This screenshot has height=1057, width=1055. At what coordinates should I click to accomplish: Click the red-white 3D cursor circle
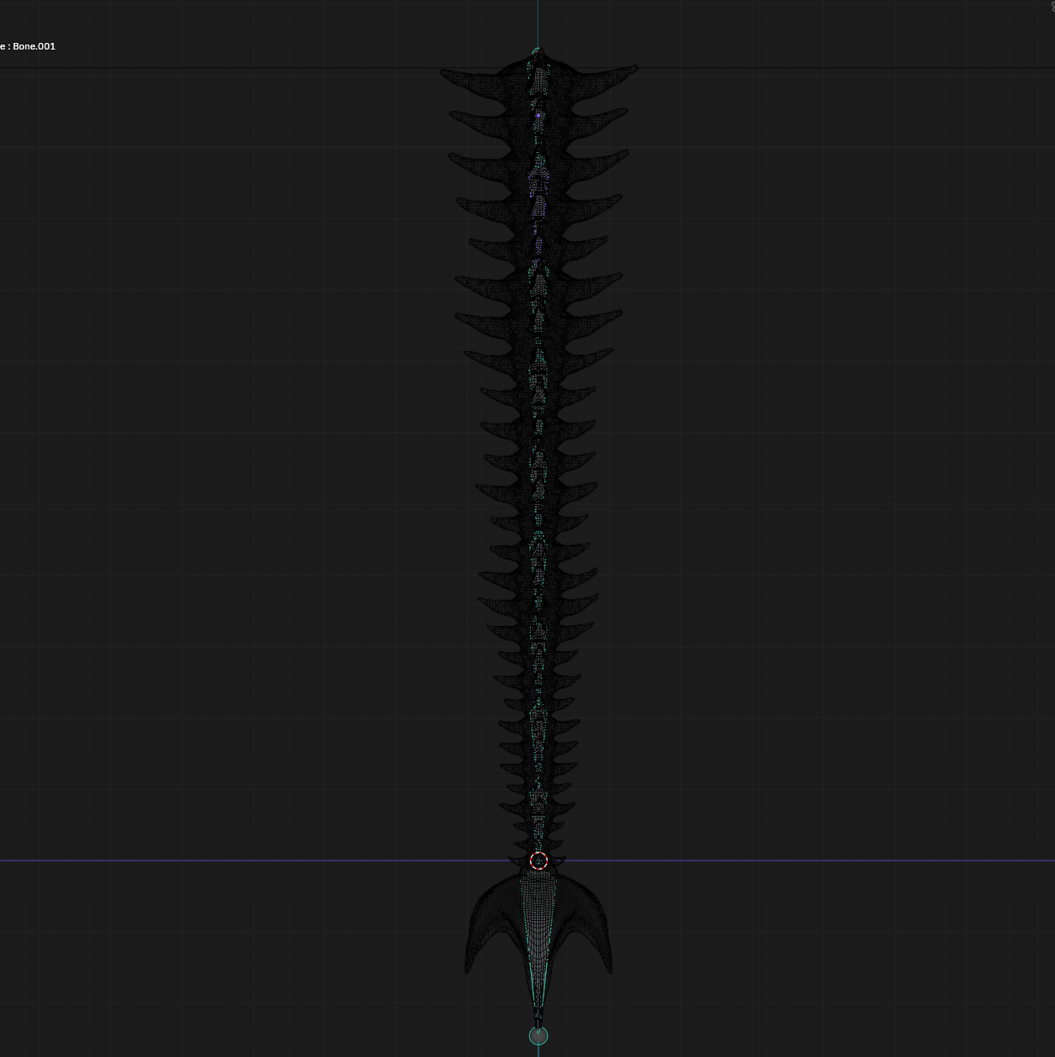539,860
